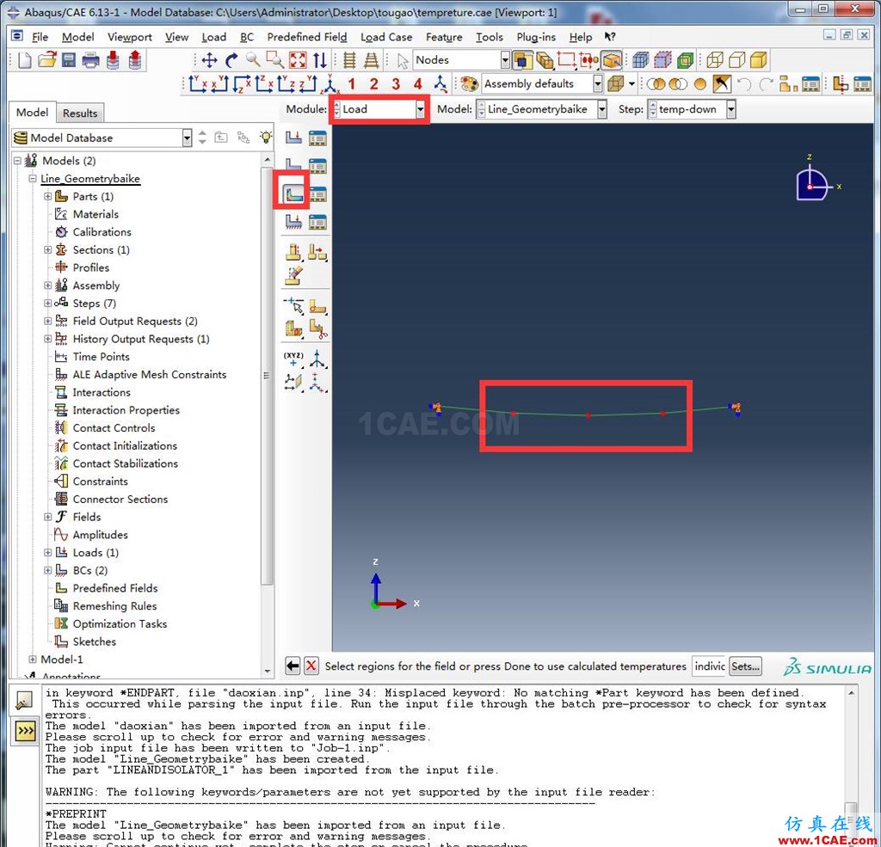Expand the BCs (2) tree node
The image size is (881, 847).
[x=48, y=570]
